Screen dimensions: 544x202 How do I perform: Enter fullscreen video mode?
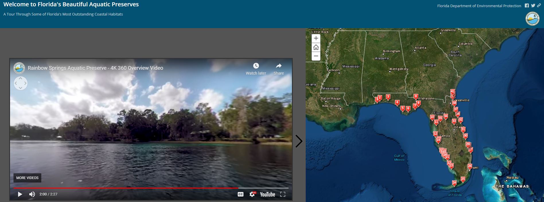coord(283,194)
